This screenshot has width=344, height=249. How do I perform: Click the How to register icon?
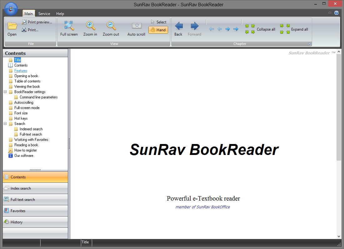coord(11,150)
